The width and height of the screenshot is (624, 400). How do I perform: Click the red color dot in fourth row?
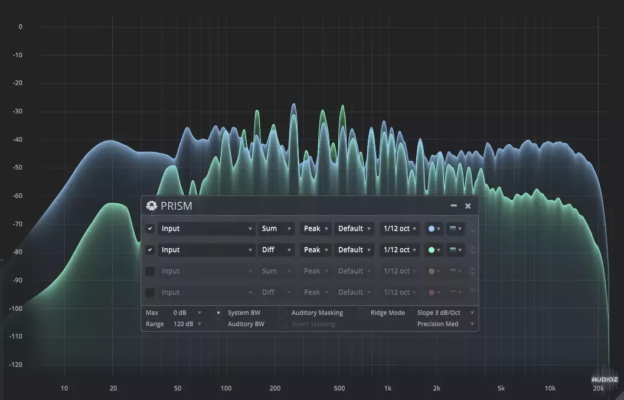pyautogui.click(x=432, y=292)
